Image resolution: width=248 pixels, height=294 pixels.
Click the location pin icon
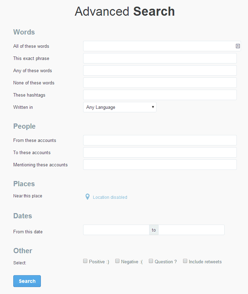(x=87, y=197)
